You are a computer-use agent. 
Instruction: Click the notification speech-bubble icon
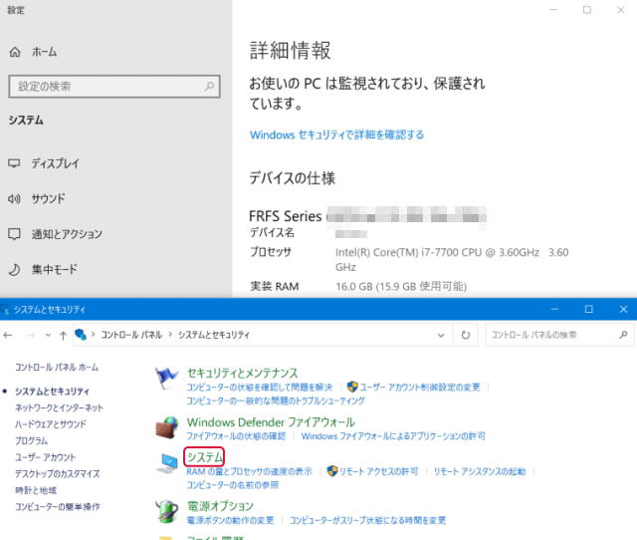point(14,234)
